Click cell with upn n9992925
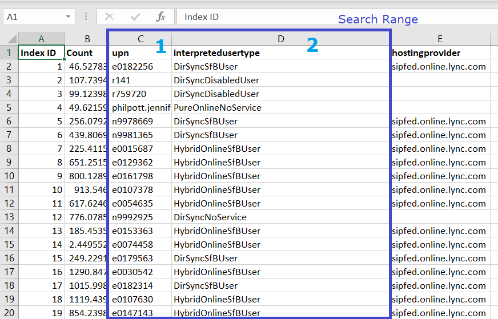The height and width of the screenshot is (319, 498). click(140, 217)
